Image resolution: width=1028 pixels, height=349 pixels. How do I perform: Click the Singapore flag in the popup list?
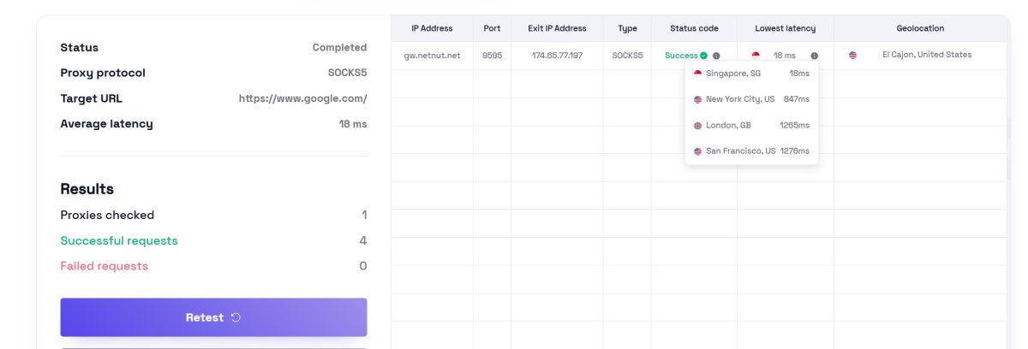(698, 74)
